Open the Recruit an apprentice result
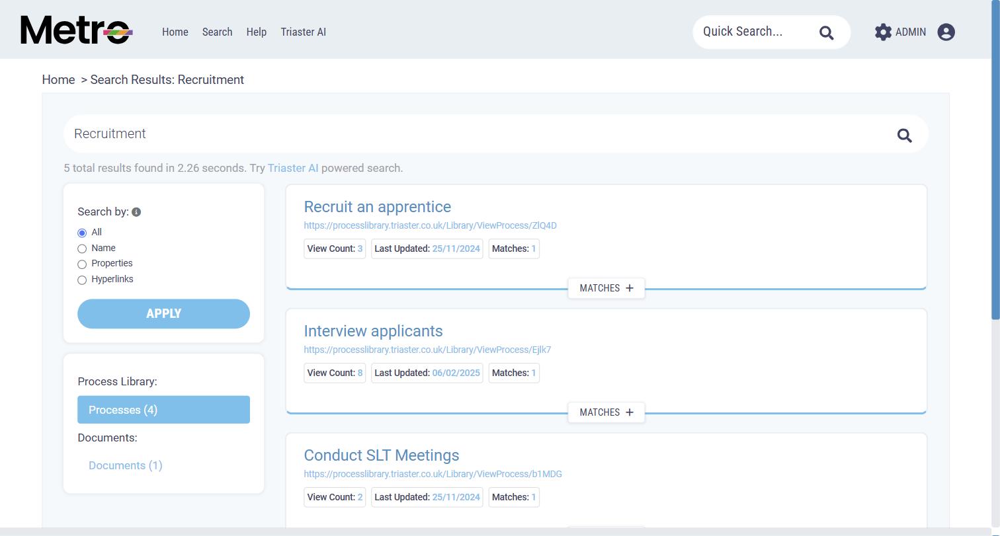Image resolution: width=1000 pixels, height=536 pixels. point(377,207)
